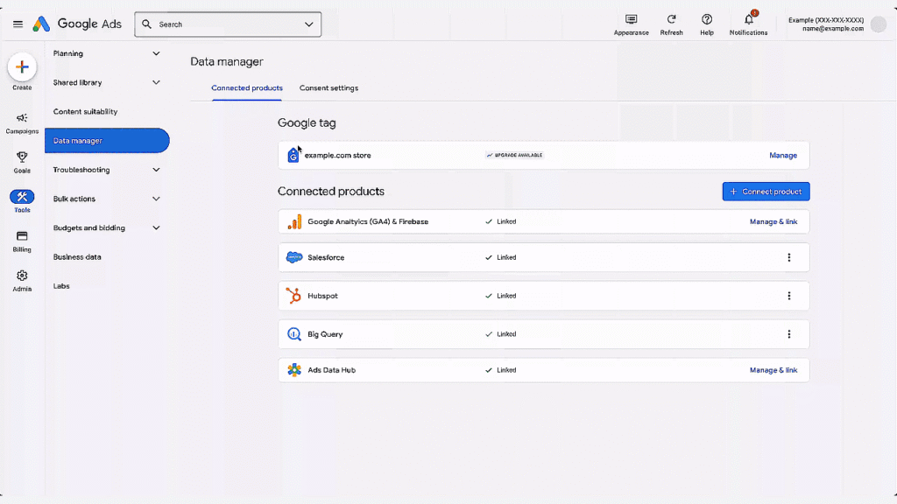Click the Connect product button
Image resolution: width=897 pixels, height=504 pixels.
tap(766, 191)
